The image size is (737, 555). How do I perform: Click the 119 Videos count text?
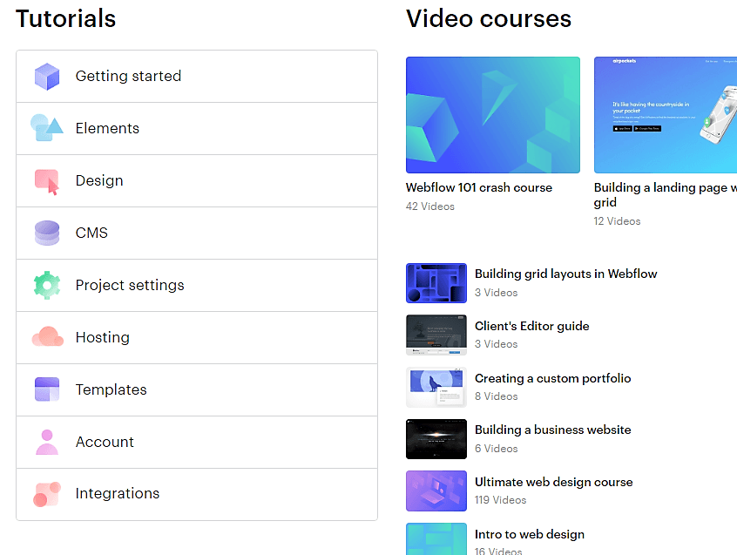coord(501,500)
